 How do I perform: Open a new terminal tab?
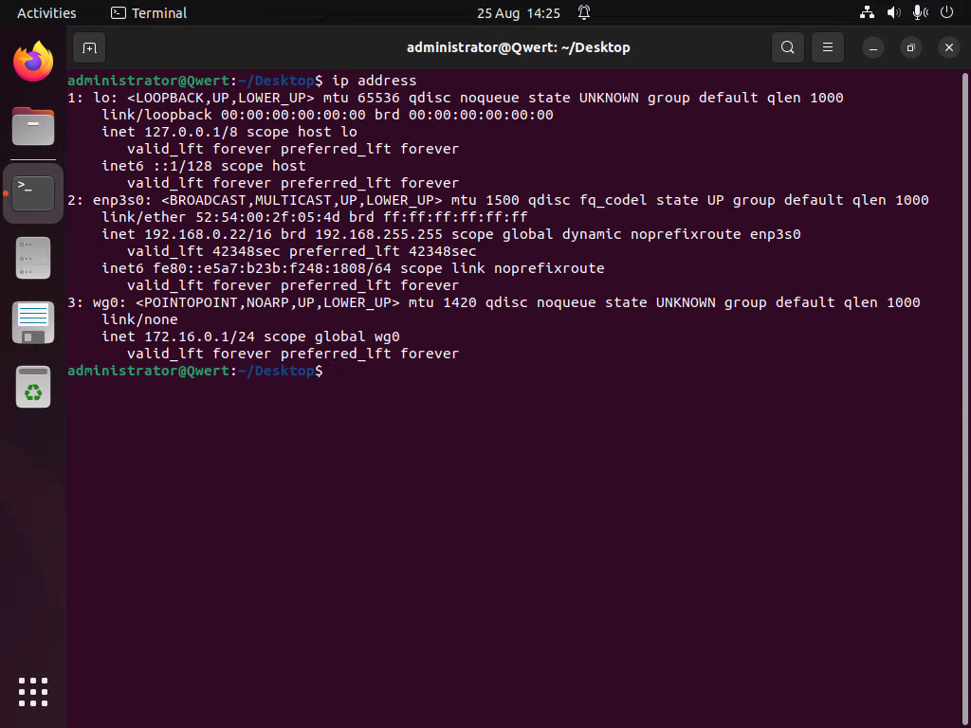click(89, 47)
